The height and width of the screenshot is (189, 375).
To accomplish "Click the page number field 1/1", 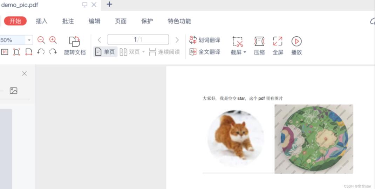I will coord(138,39).
